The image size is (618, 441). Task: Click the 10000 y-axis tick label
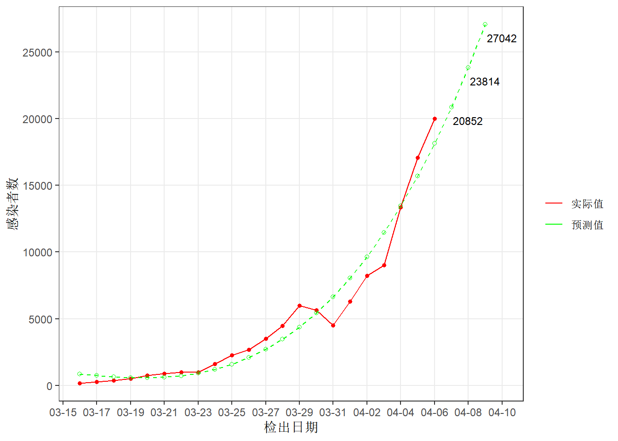tap(38, 252)
